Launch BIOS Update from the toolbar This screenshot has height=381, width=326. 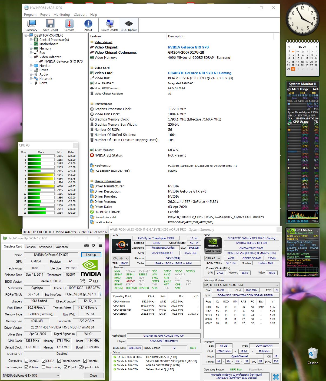click(x=129, y=25)
